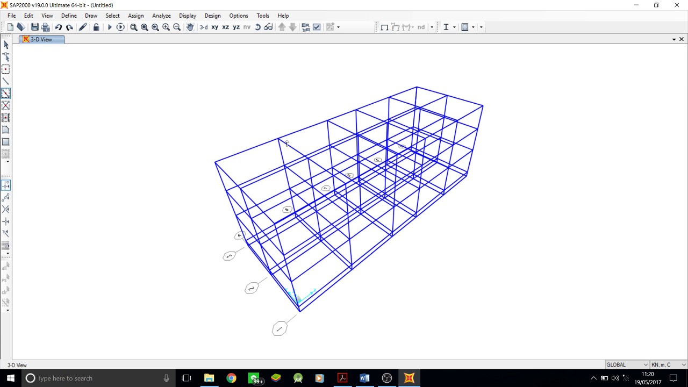The image size is (688, 387).
Task: Close the 3-D View window pane
Action: tap(682, 39)
